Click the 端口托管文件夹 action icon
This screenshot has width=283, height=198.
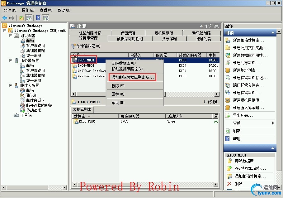click(x=228, y=85)
